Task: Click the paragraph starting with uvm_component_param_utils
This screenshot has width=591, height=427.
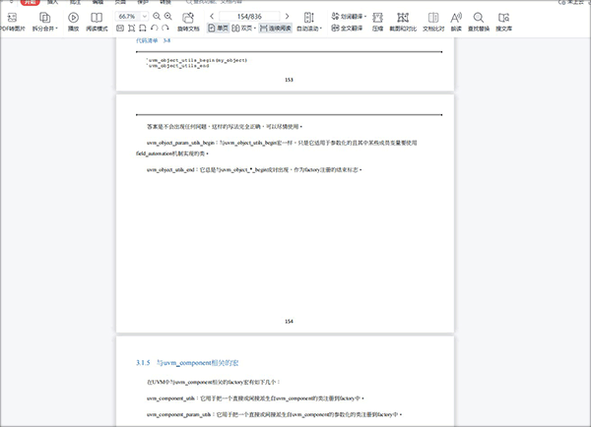Action: pyautogui.click(x=275, y=414)
